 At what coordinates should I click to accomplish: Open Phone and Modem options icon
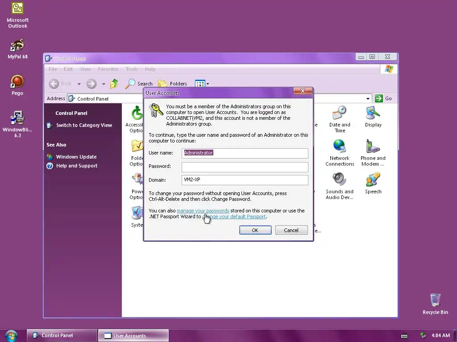[373, 153]
